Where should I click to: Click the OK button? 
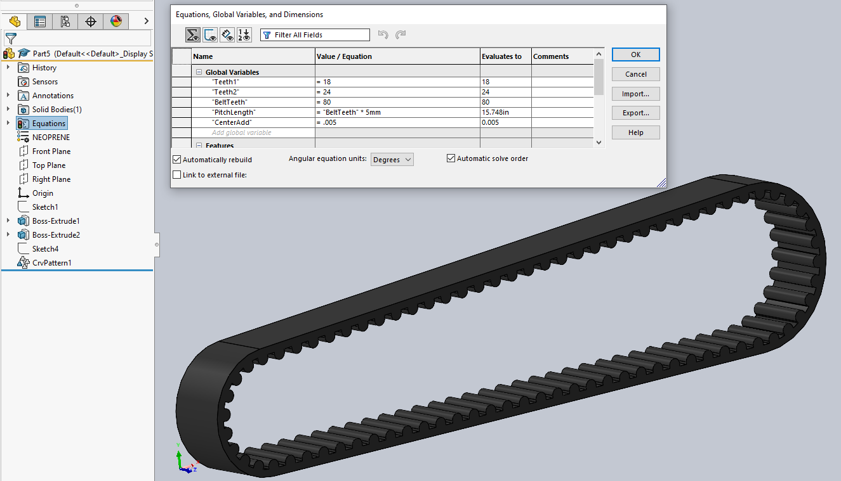click(x=636, y=55)
